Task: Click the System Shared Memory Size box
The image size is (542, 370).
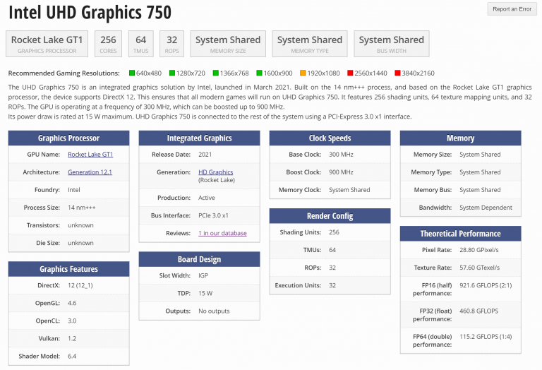Action: tap(228, 44)
